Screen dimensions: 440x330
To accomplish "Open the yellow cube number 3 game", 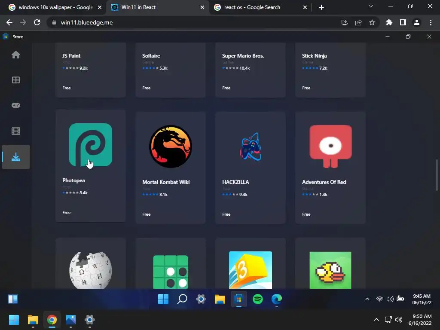I will (251, 270).
